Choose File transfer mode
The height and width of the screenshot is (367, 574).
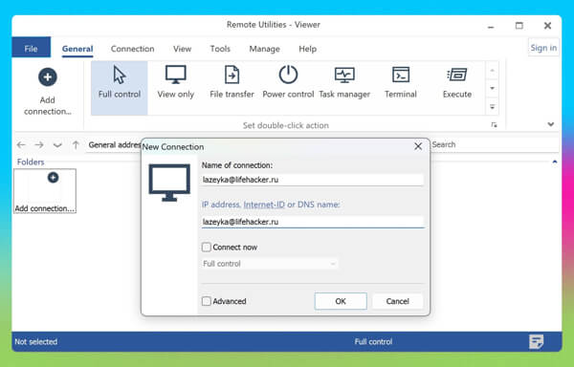point(232,88)
